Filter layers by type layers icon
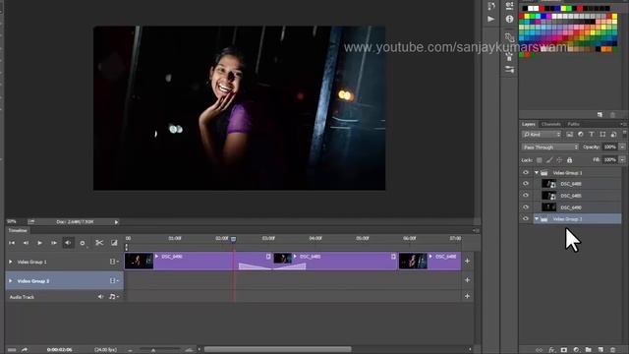This screenshot has height=354, width=629. pos(592,135)
